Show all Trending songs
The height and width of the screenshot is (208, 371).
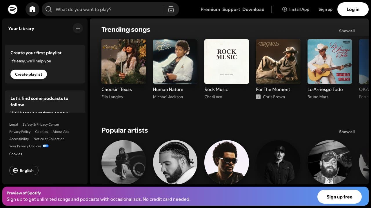pos(347,31)
